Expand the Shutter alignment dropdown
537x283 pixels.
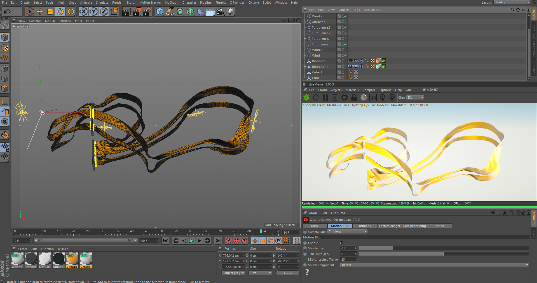pos(435,265)
